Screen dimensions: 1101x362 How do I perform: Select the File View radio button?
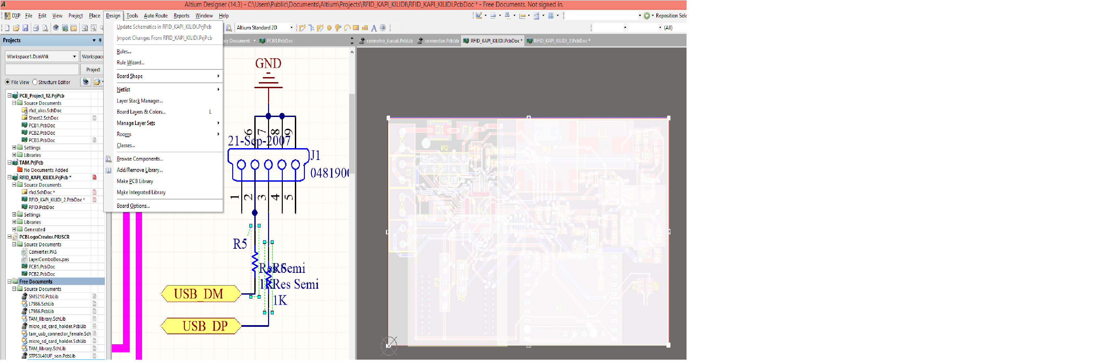[7, 82]
